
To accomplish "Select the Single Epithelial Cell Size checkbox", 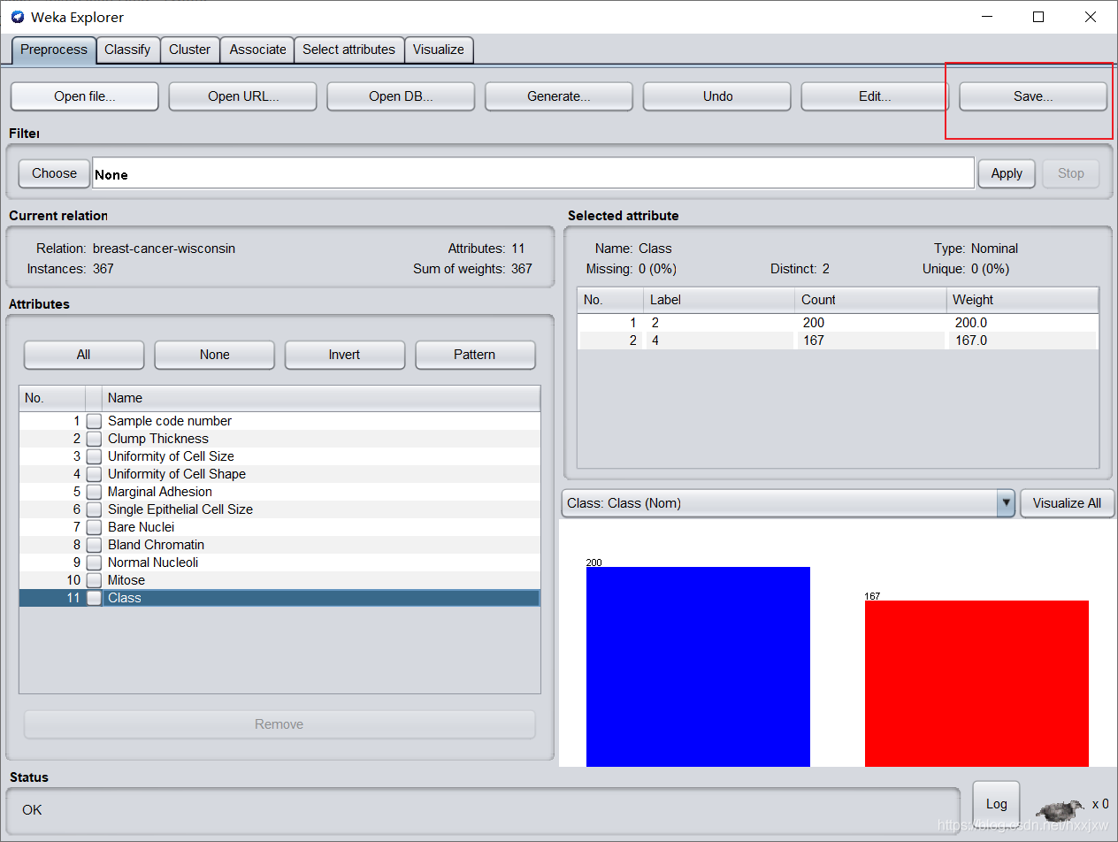I will 94,509.
